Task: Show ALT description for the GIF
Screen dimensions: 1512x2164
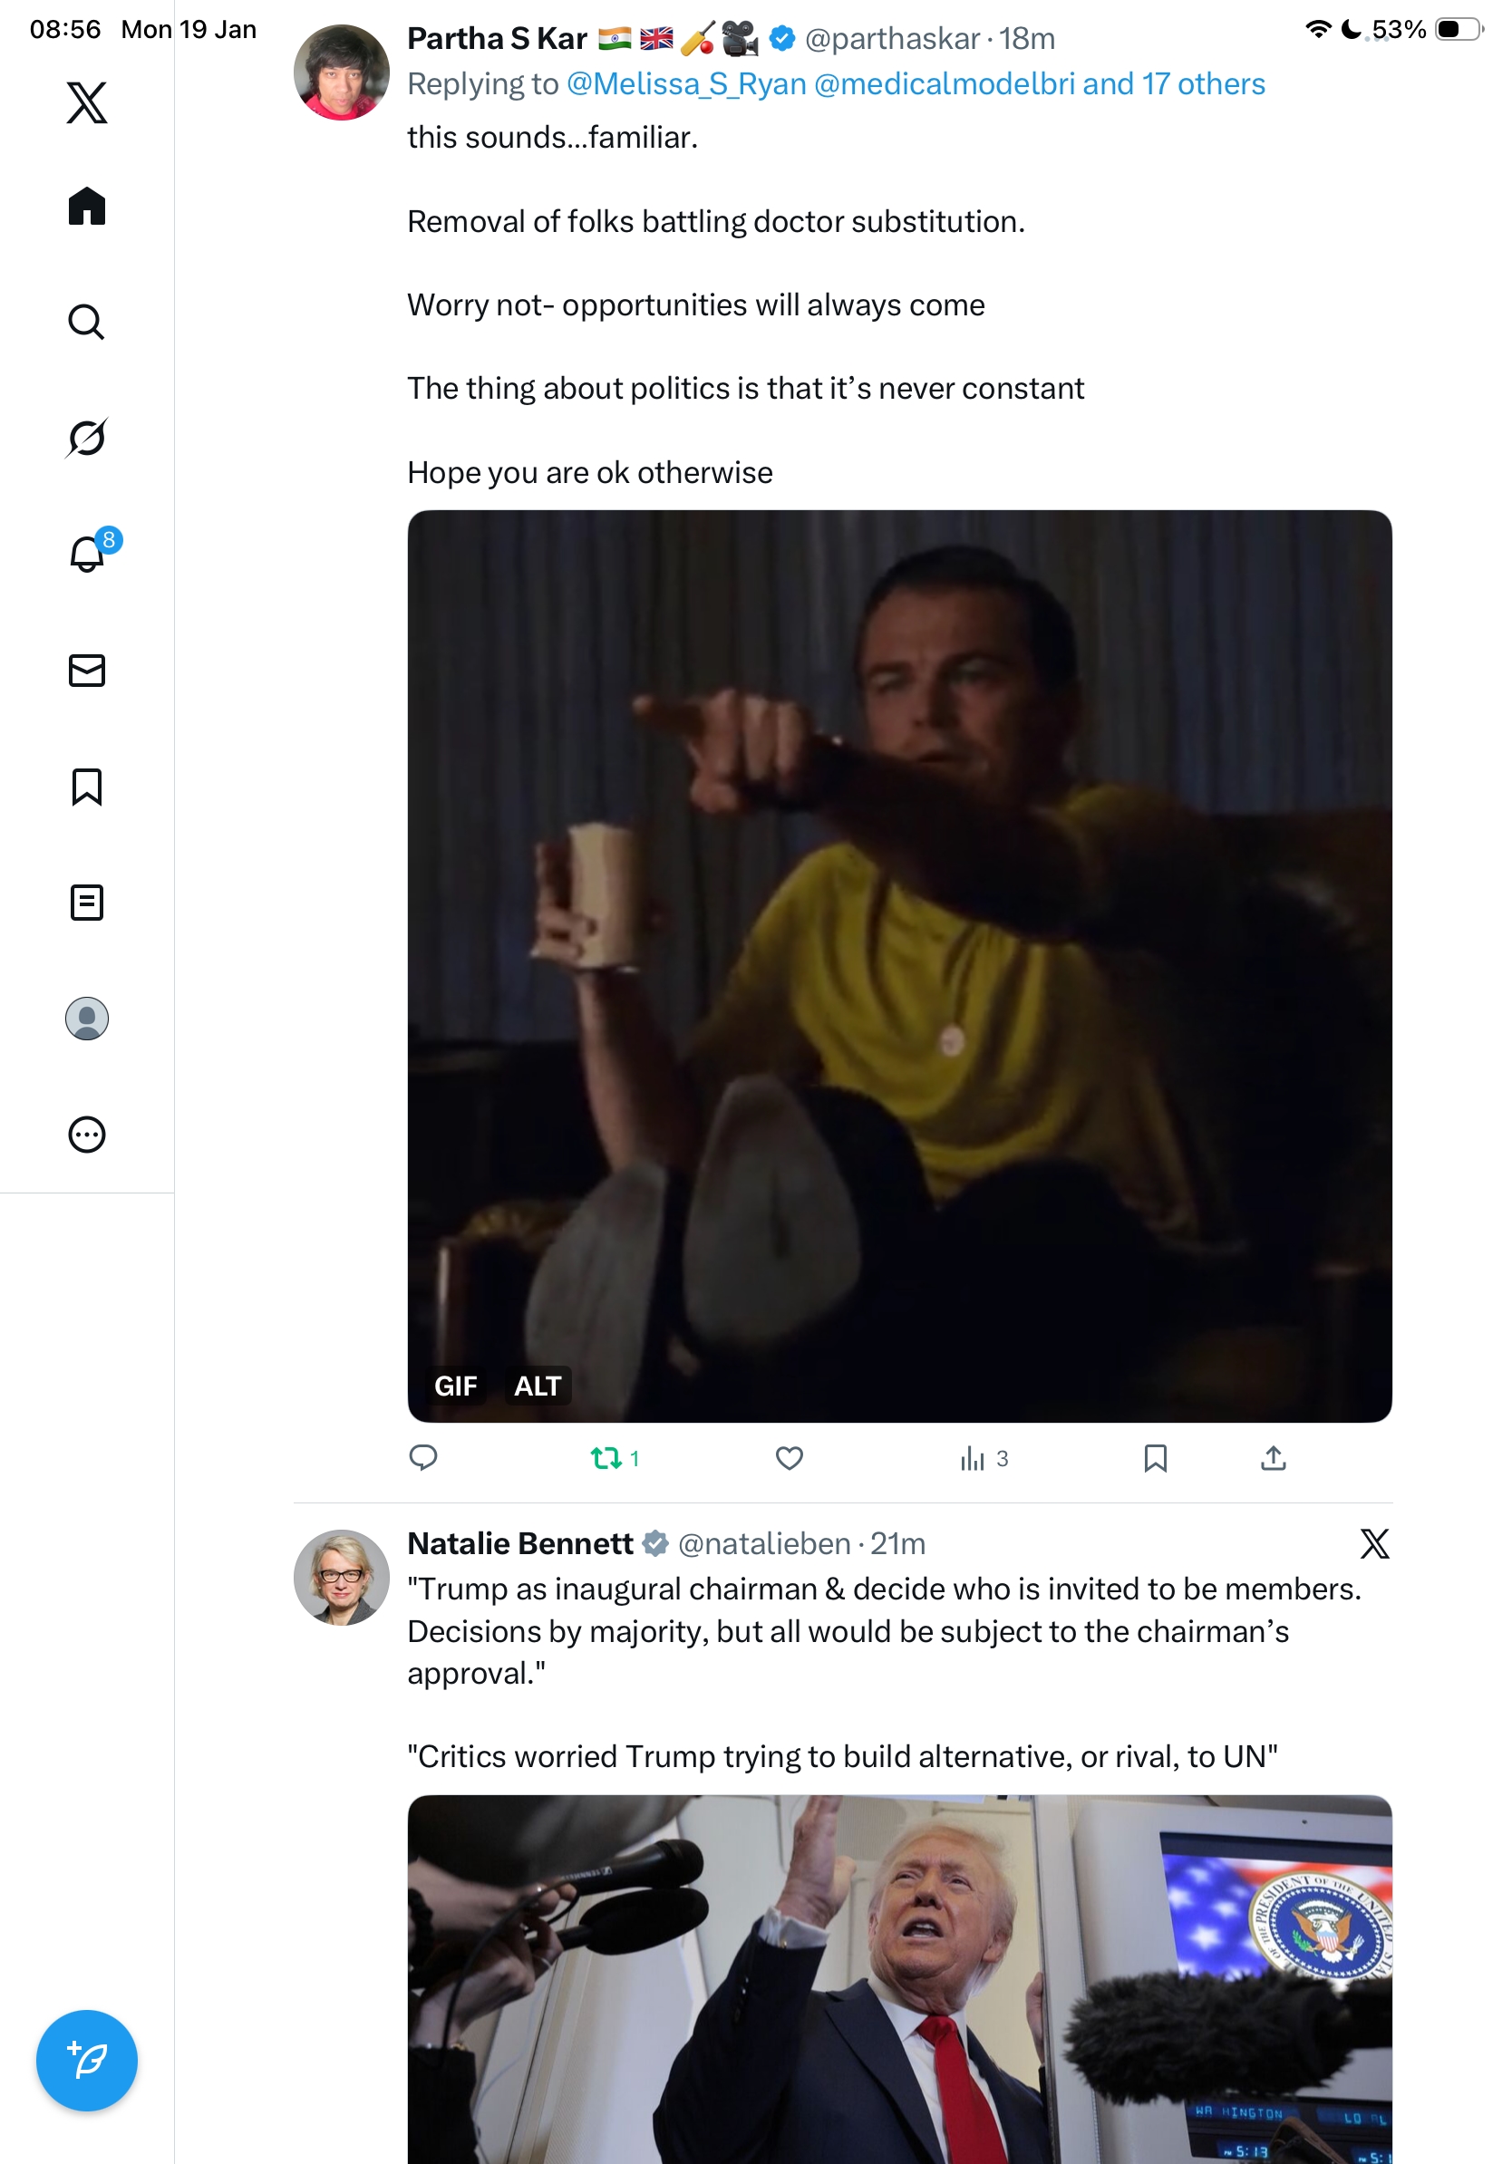Action: pyautogui.click(x=538, y=1386)
